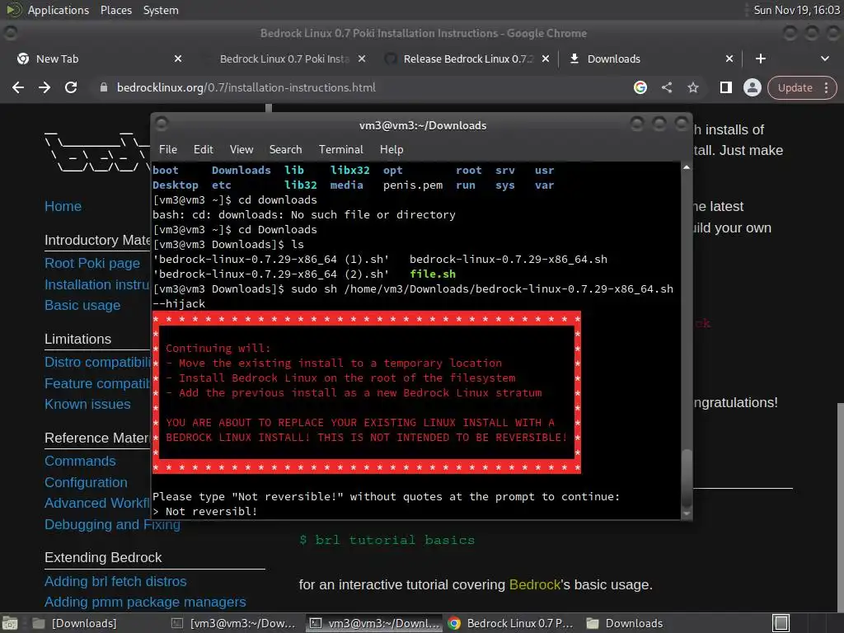Click the page scrollbar thumb in Chrome
Viewport: 844px width, 633px height.
(x=840, y=506)
